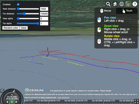Viewport: 139px width, 104px height.
Task: Adjust the Far alpha slider
Action: tap(28, 23)
